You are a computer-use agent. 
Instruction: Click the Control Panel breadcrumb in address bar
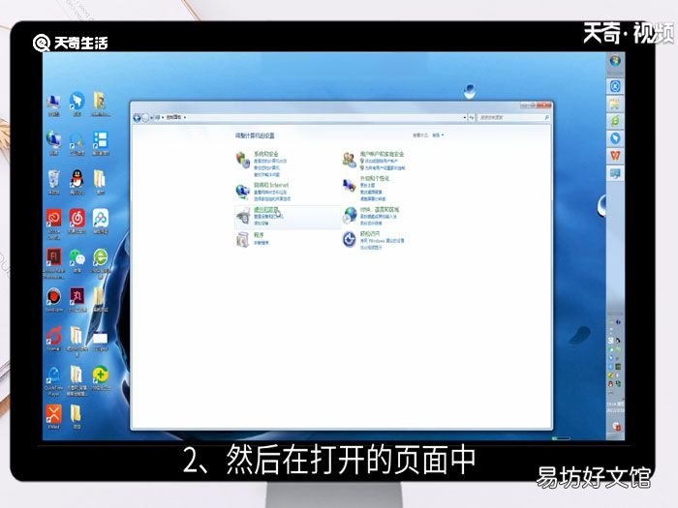tap(173, 117)
